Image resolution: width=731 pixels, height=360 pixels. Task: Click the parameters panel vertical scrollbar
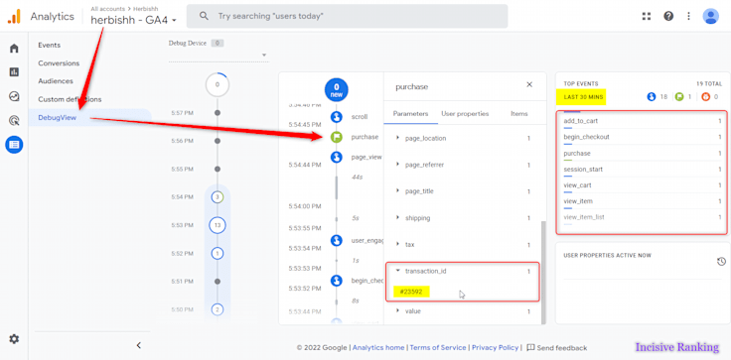pyautogui.click(x=542, y=273)
